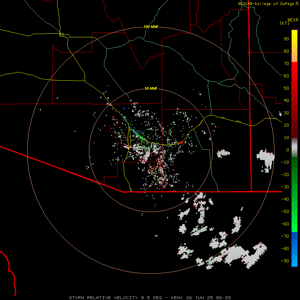Click the blue bottom segment of the color bar
Viewport: 300px width, 300px height.
click(x=294, y=249)
